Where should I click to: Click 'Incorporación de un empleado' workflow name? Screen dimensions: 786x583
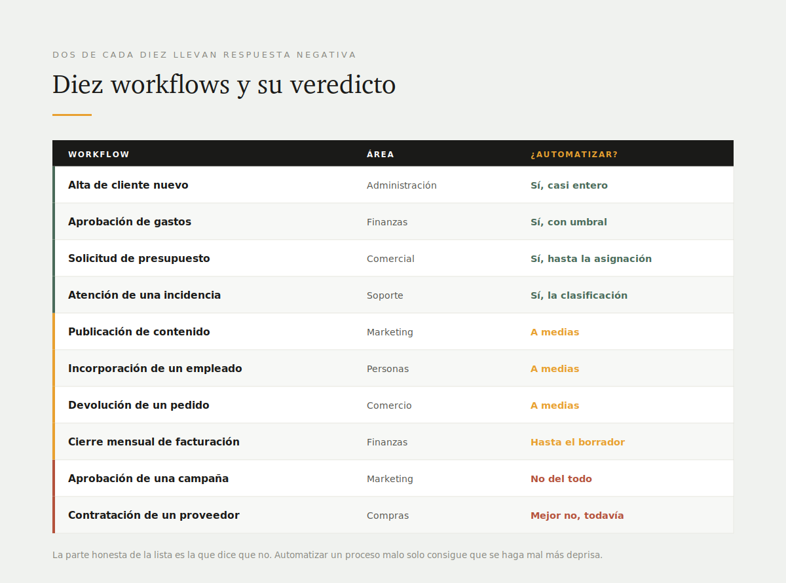155,369
